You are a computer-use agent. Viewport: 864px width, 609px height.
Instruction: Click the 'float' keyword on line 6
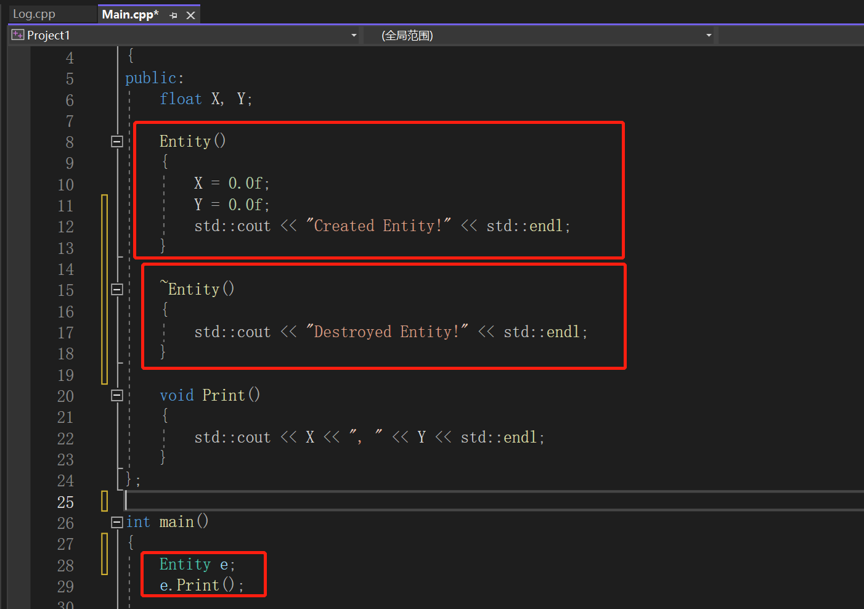coord(181,99)
